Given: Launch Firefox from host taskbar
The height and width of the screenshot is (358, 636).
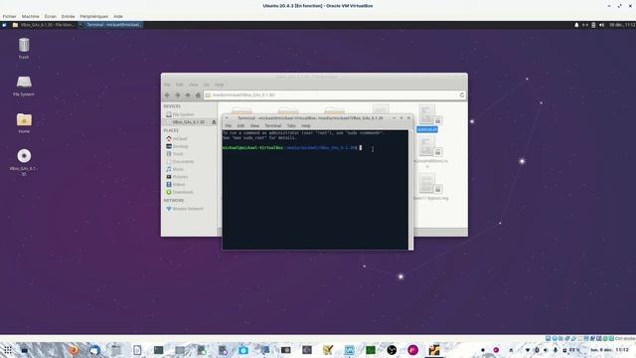Looking at the screenshot, I should click(x=74, y=350).
